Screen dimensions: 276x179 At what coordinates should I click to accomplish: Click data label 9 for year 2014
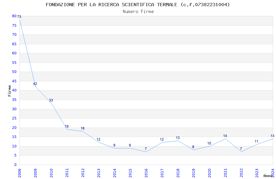(114, 145)
